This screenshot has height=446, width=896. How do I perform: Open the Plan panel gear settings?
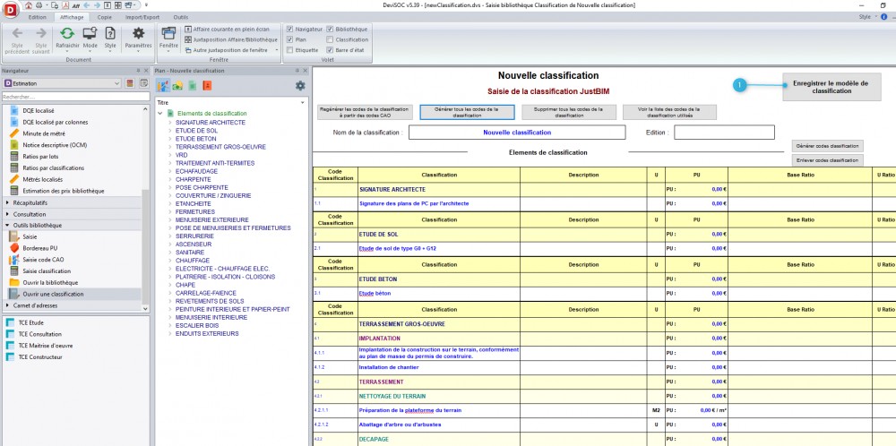point(300,86)
